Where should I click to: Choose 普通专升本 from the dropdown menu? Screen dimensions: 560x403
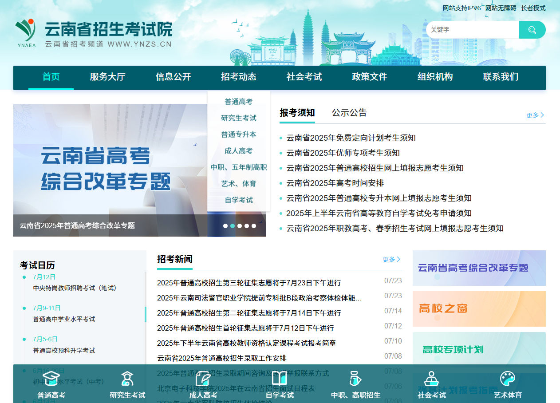[x=239, y=134]
